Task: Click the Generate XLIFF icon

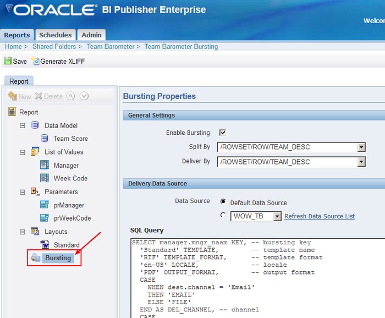Action: [36, 61]
